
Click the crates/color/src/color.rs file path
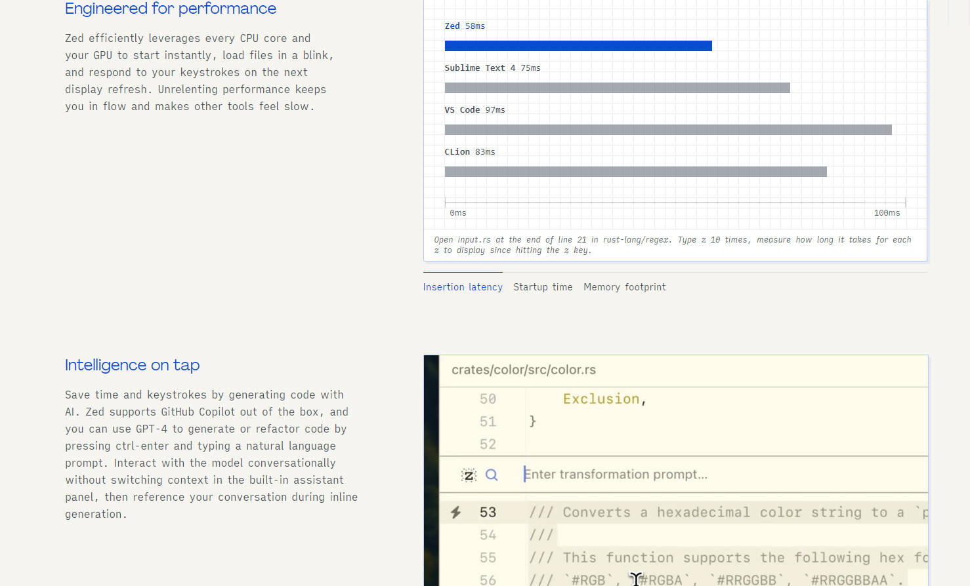(524, 370)
